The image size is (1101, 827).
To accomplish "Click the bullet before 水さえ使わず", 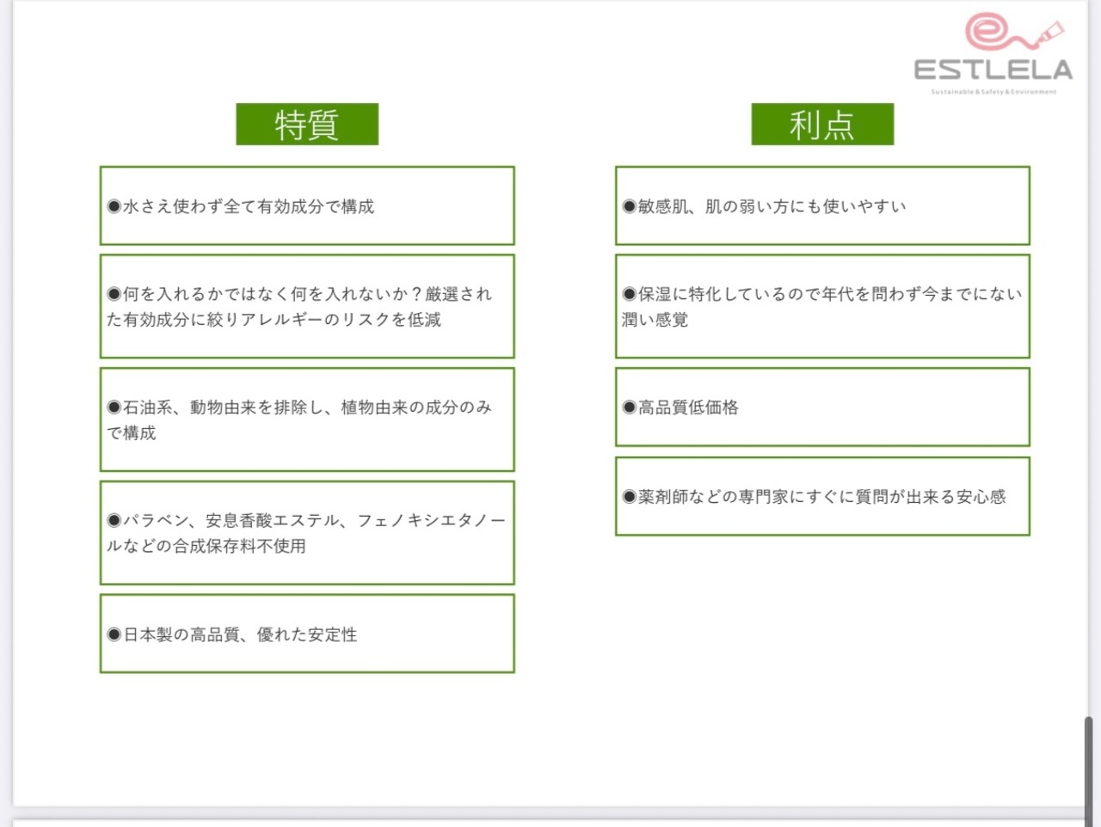I will (x=114, y=206).
